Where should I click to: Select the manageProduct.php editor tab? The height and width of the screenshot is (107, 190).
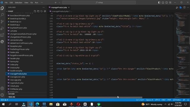click(59, 7)
